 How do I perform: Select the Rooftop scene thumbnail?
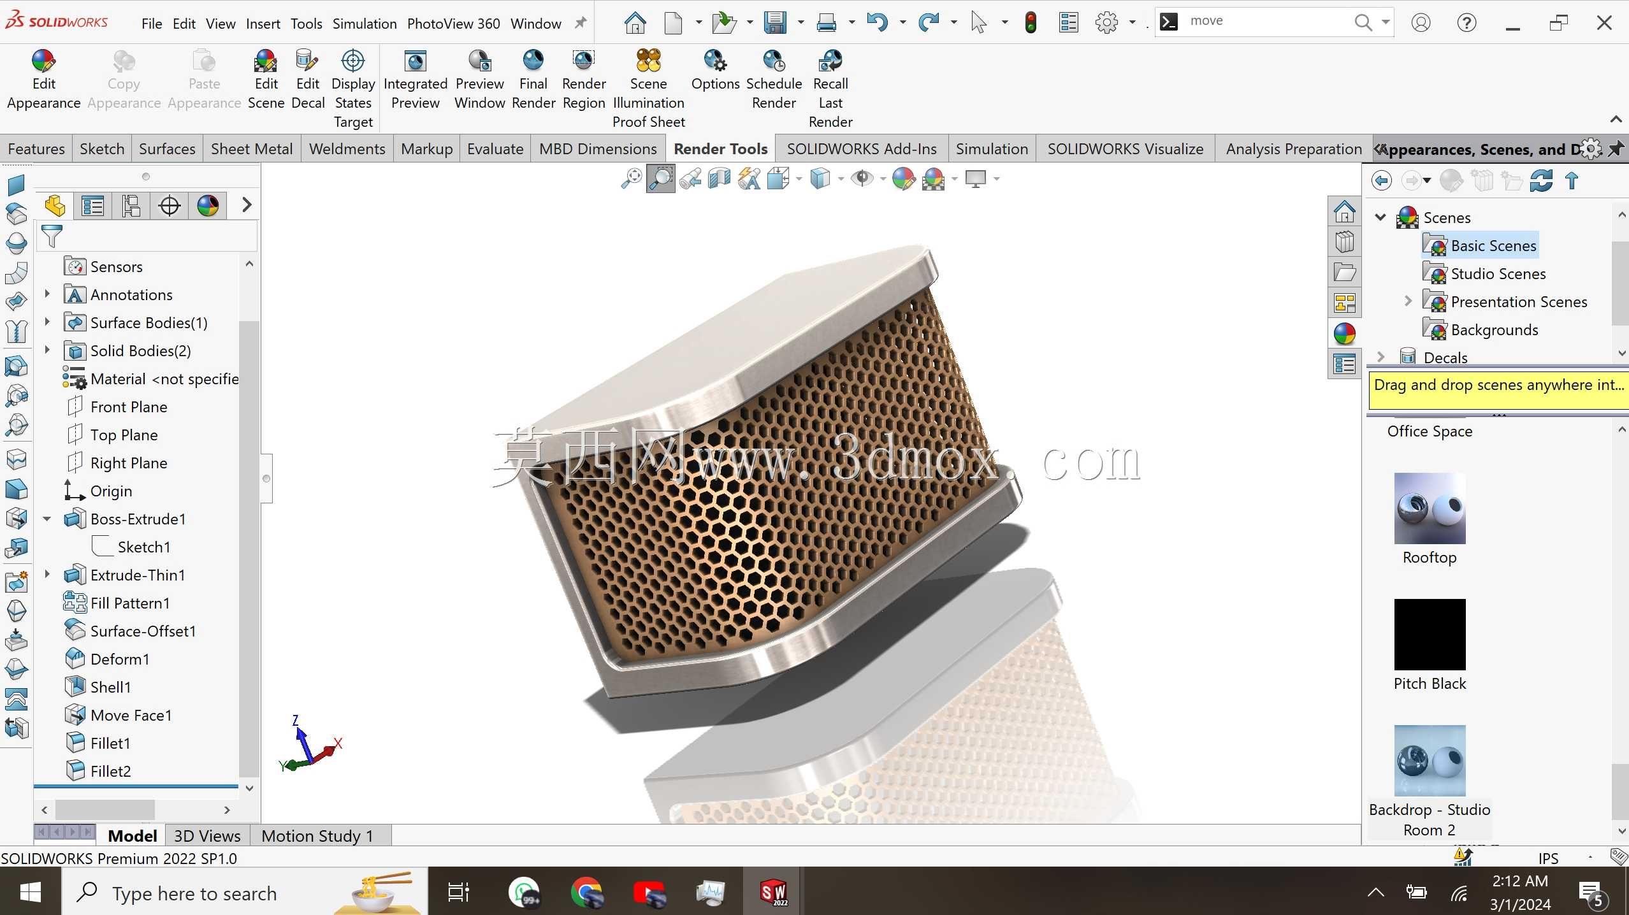tap(1430, 508)
